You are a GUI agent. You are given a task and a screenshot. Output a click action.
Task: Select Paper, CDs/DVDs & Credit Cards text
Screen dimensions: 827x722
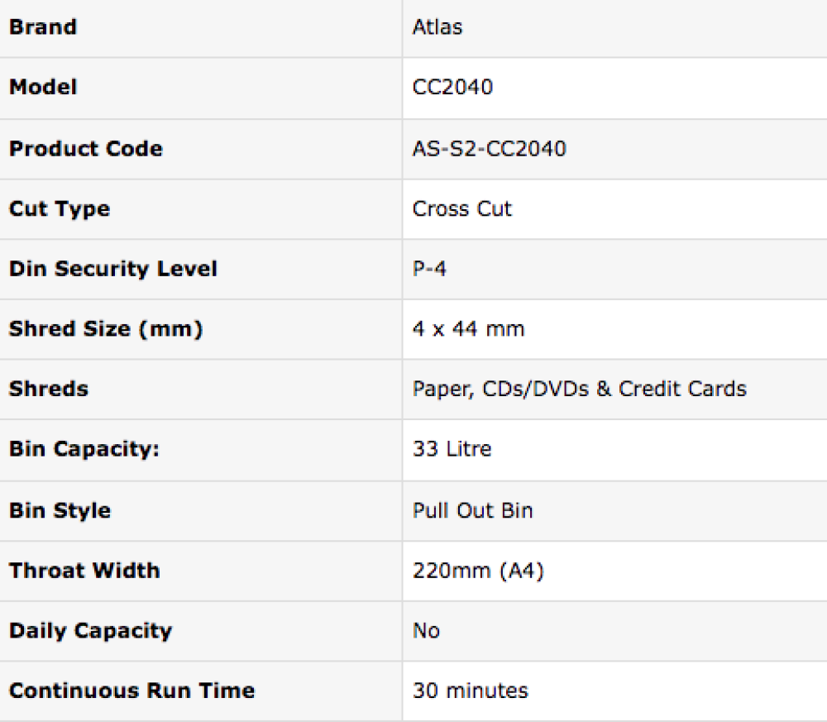click(579, 389)
